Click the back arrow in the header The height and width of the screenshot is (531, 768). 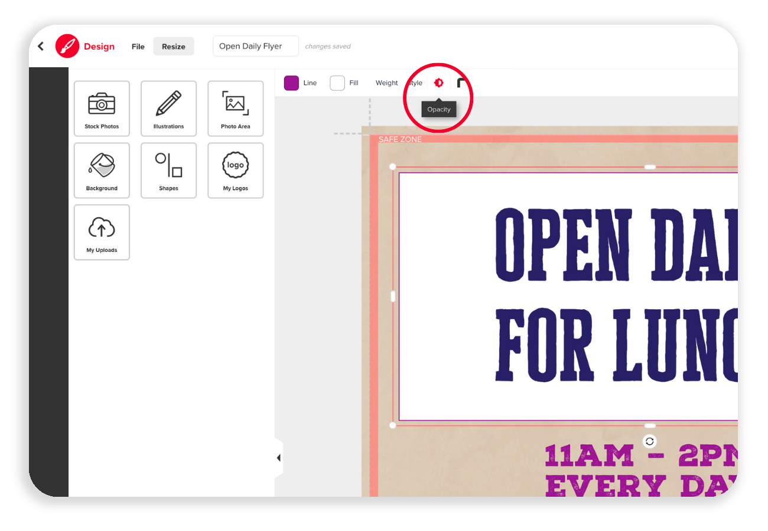[x=41, y=46]
